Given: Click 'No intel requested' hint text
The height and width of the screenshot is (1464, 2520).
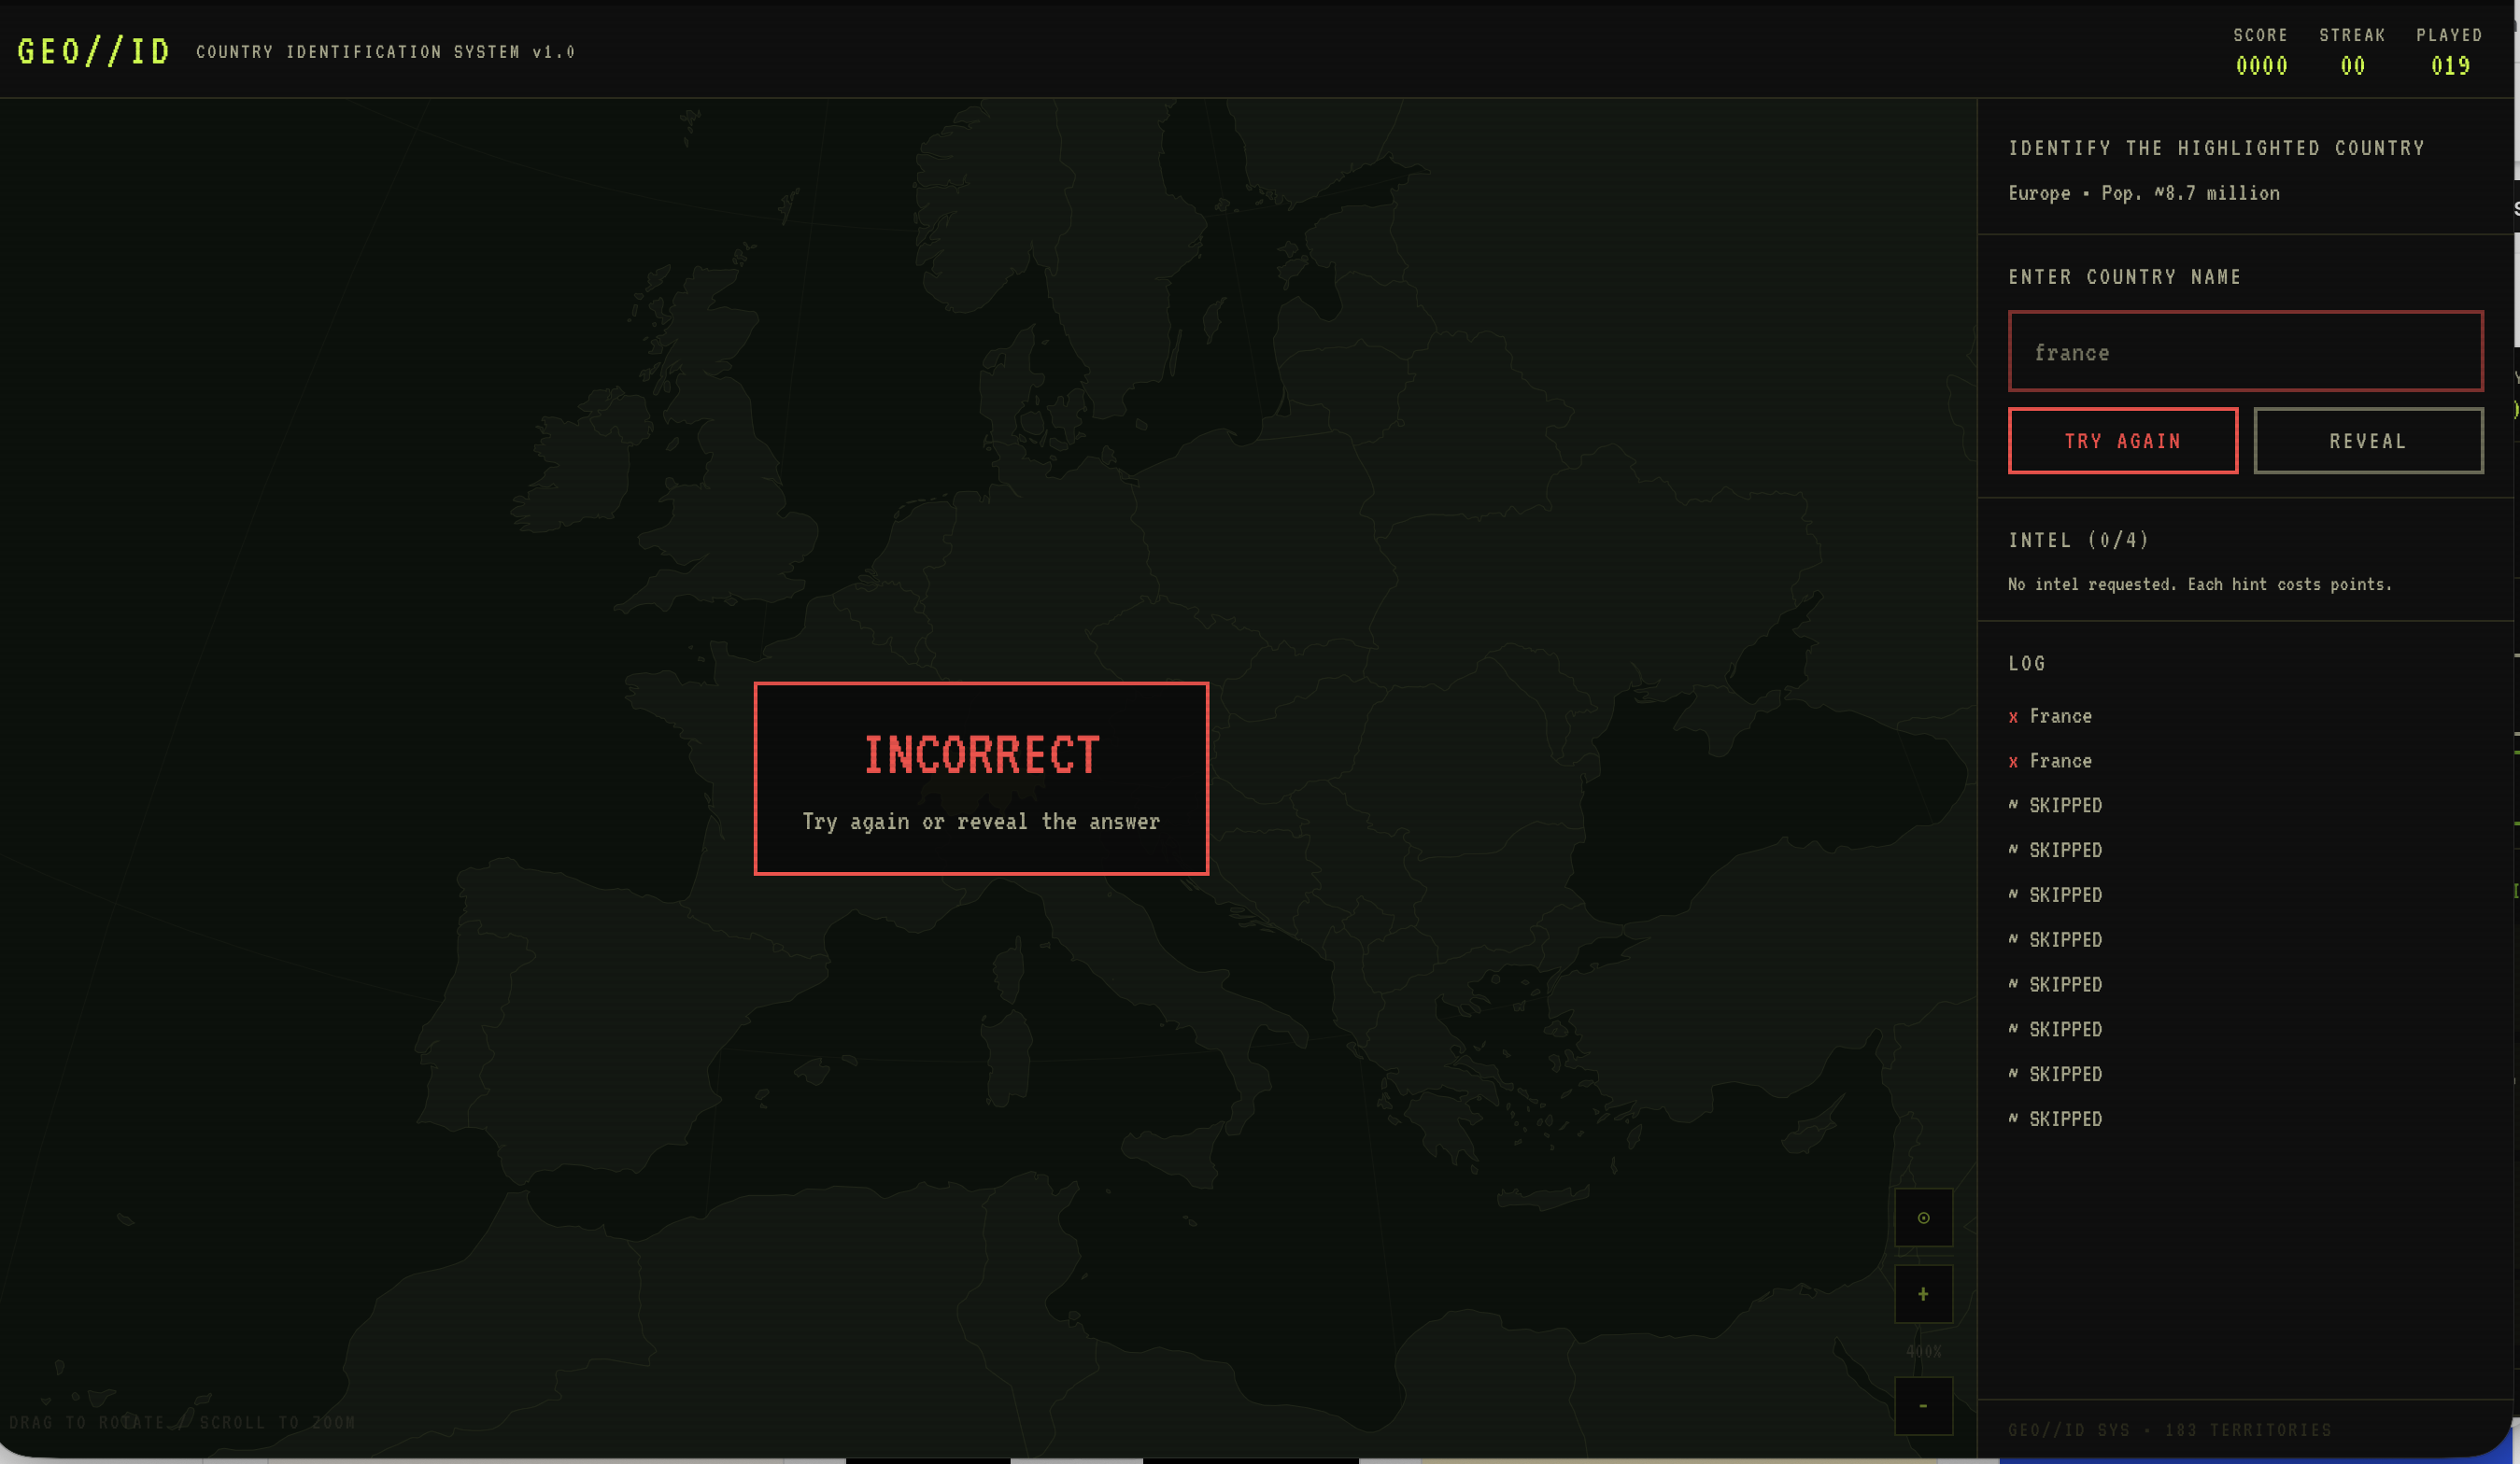Looking at the screenshot, I should [x=2200, y=584].
